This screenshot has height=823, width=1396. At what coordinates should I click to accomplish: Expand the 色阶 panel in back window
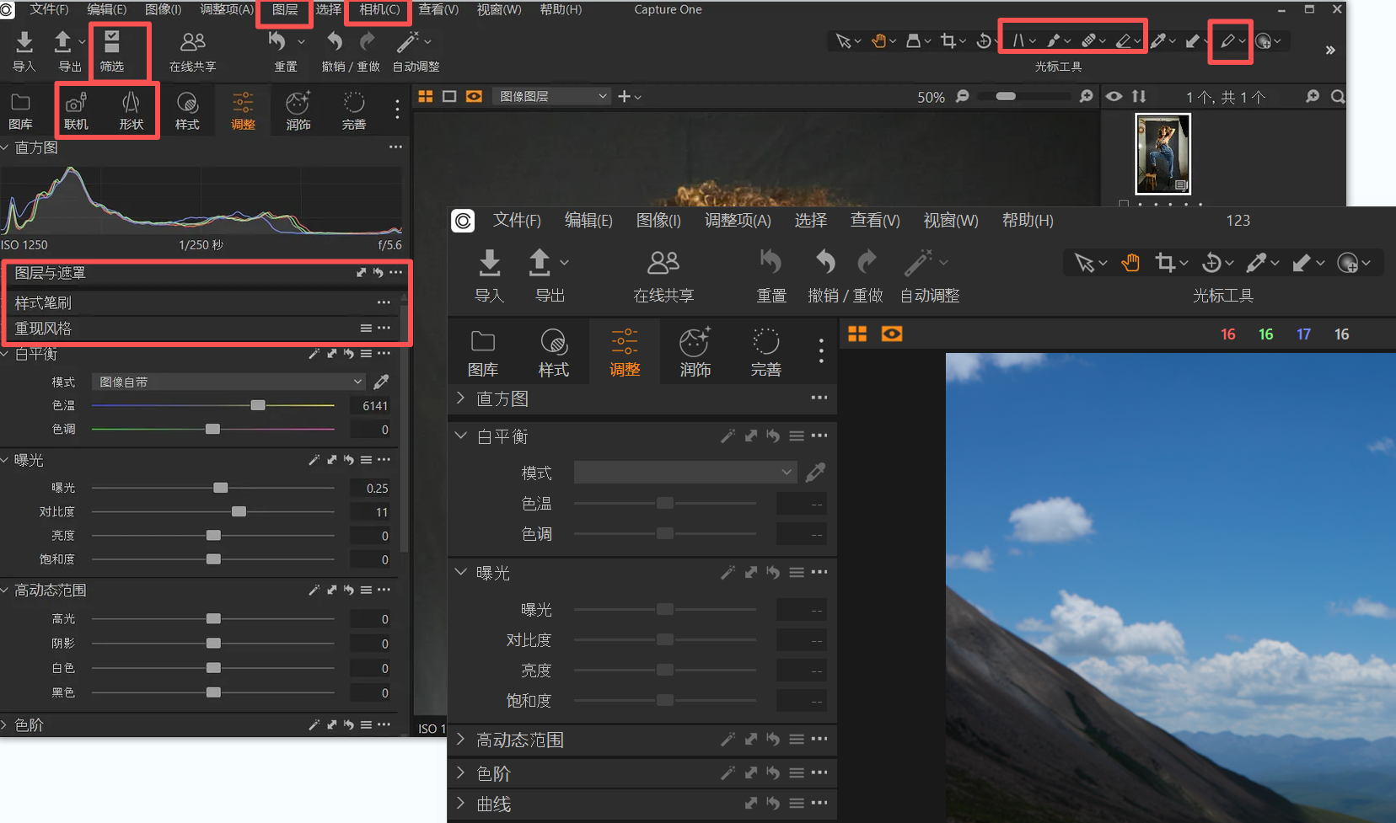pos(5,724)
